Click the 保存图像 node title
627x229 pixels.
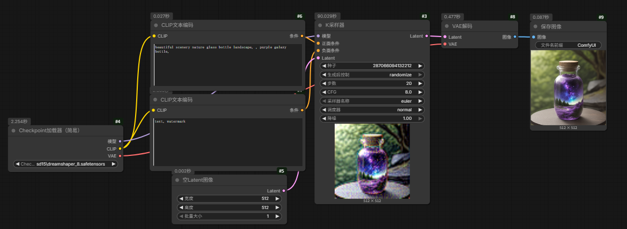click(x=551, y=26)
